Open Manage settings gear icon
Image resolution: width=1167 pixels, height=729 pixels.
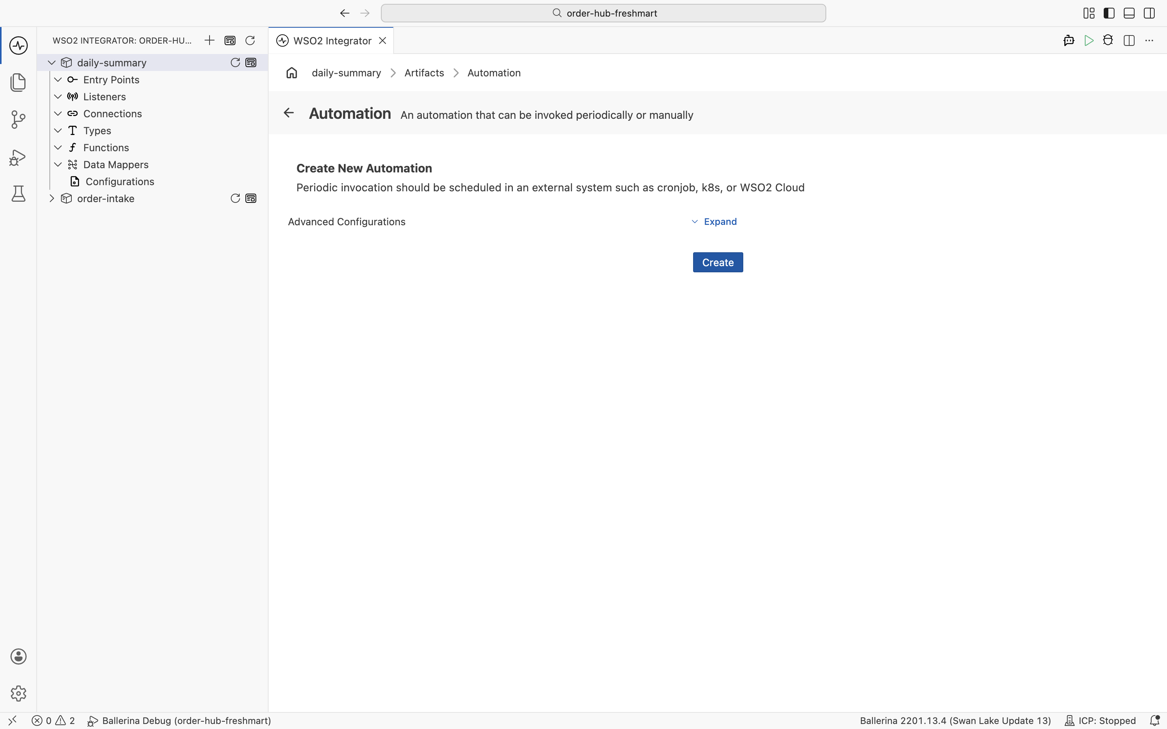coord(18,694)
